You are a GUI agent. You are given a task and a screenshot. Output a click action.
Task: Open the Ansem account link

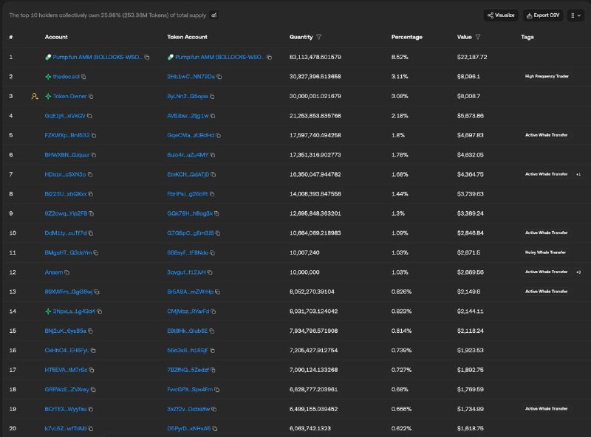54,272
